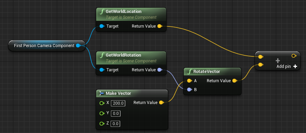Click the GetWorldLocation Target input pin
306x133 pixels.
point(102,26)
